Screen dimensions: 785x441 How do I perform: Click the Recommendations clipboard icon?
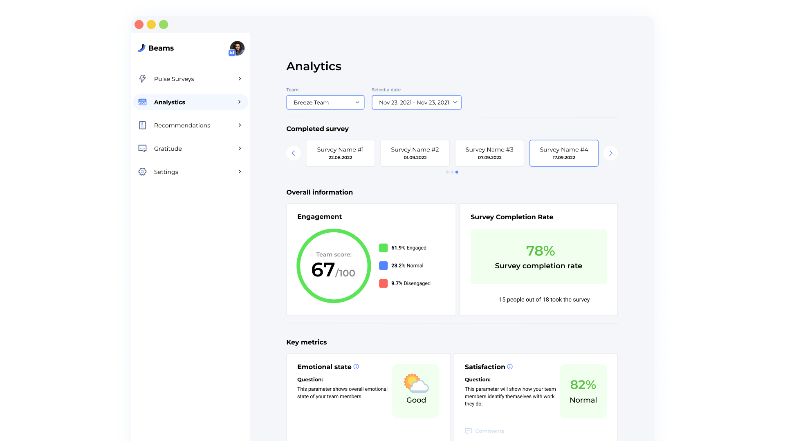[142, 125]
